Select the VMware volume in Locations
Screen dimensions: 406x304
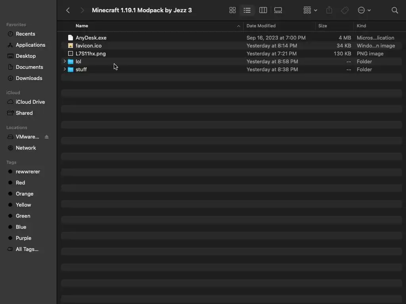[27, 137]
